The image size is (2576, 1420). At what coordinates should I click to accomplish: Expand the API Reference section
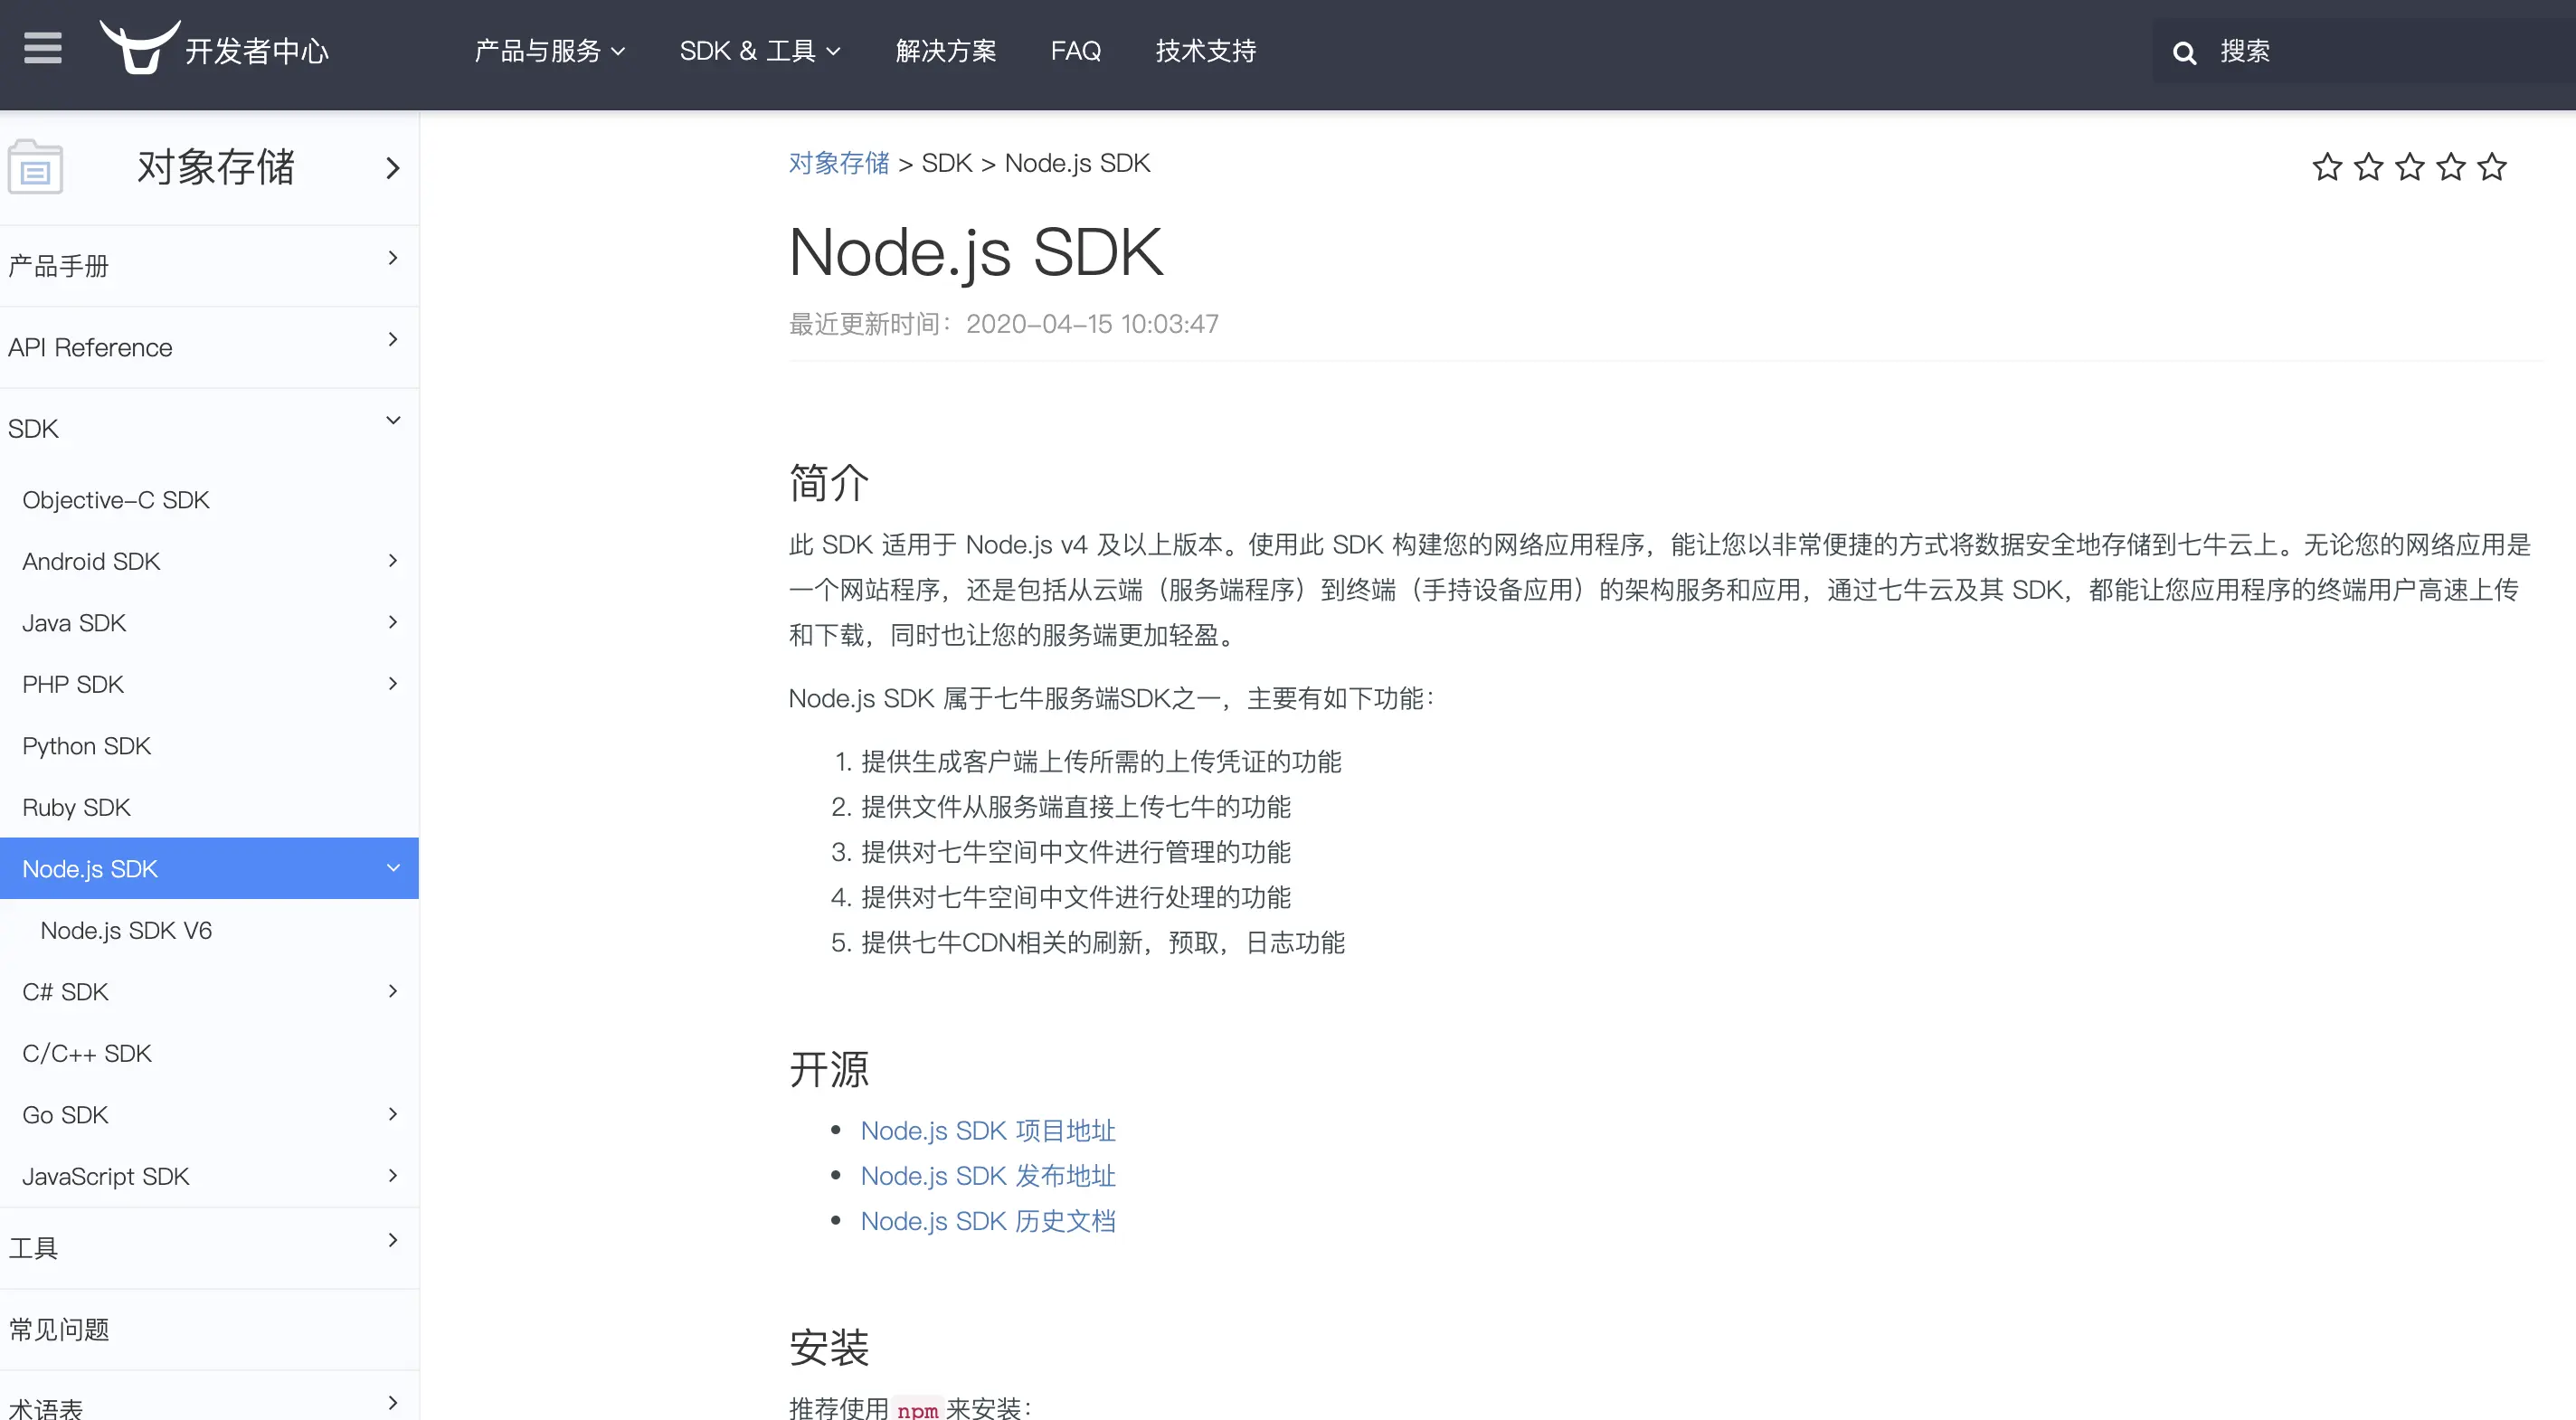coord(393,340)
